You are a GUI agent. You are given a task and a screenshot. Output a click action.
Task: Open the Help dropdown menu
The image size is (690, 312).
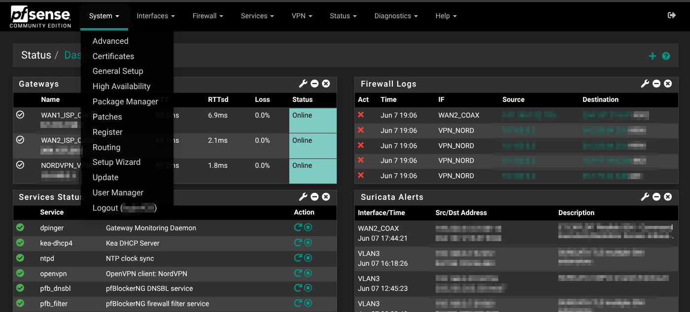pos(446,16)
